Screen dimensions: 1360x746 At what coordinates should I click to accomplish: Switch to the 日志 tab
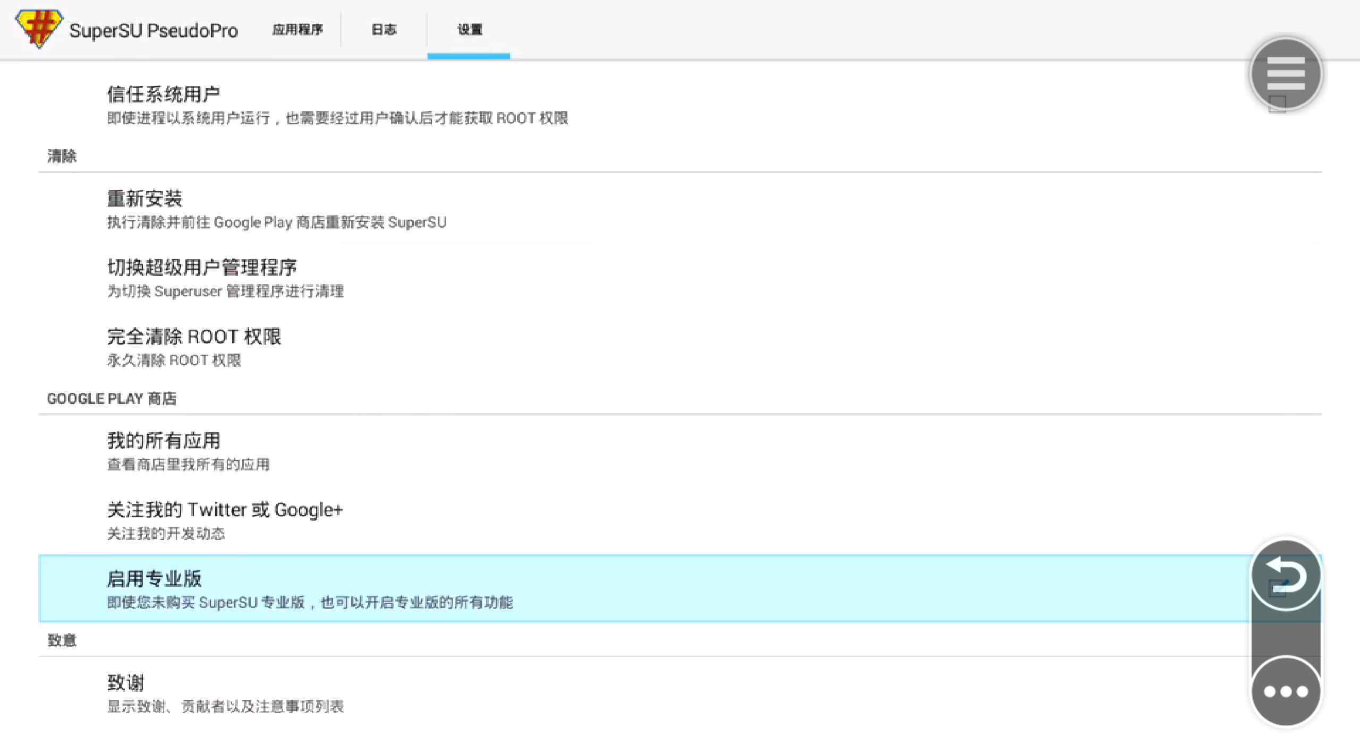tap(384, 30)
